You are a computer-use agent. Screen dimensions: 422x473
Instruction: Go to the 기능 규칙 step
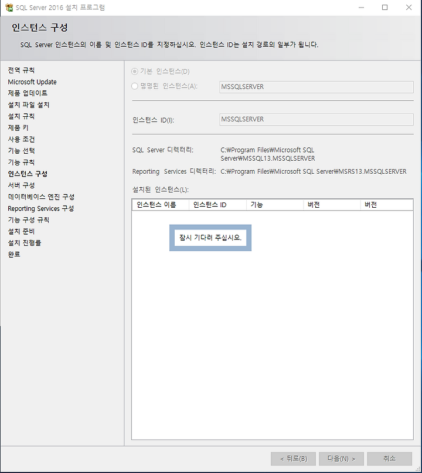[21, 163]
